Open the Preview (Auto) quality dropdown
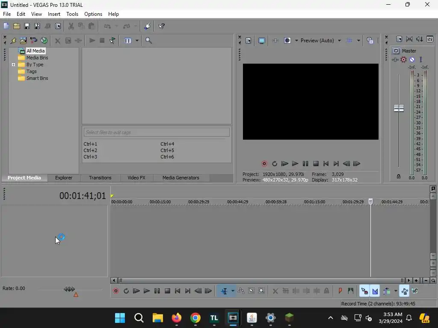Viewport: 438px width, 328px height. click(321, 41)
